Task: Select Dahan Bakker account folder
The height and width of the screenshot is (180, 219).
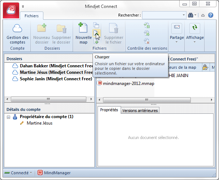Action: (56, 66)
